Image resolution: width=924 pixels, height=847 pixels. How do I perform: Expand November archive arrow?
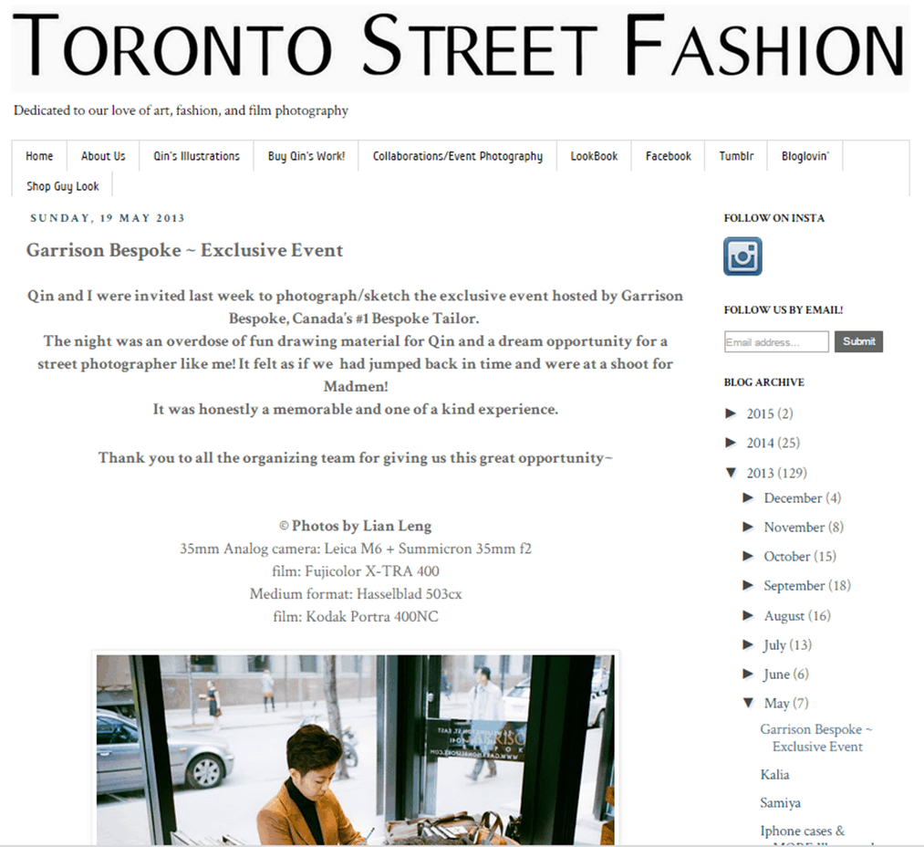(x=748, y=527)
